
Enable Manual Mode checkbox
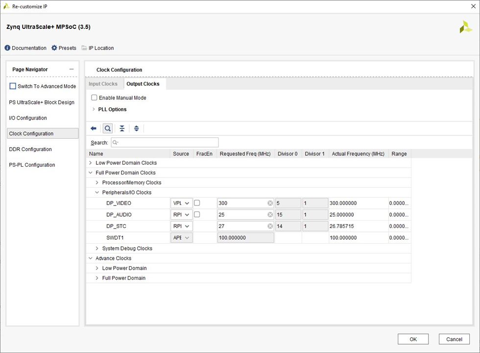point(94,98)
